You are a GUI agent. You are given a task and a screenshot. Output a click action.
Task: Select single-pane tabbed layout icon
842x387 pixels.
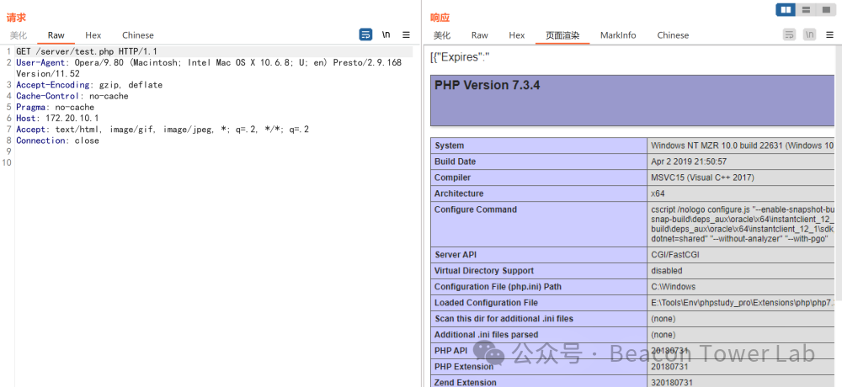coord(825,9)
